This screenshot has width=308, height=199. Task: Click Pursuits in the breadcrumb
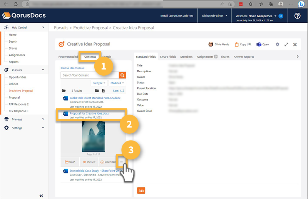(61, 28)
